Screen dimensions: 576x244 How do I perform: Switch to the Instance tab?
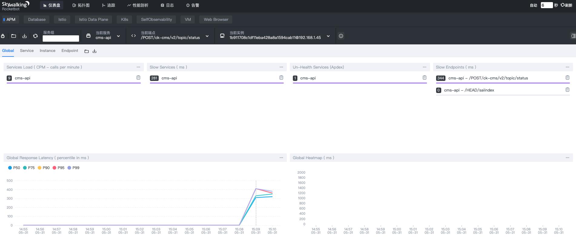[48, 51]
